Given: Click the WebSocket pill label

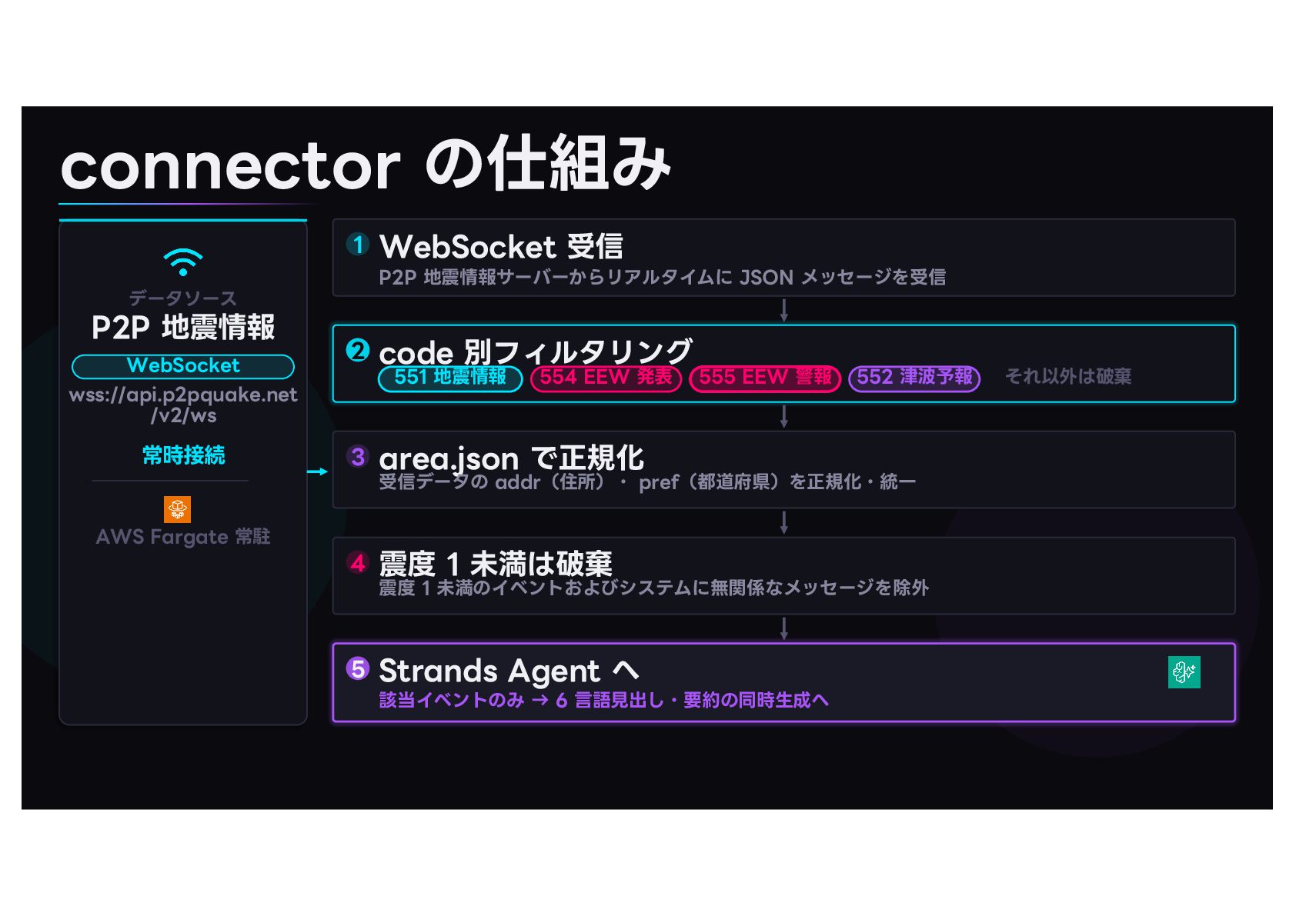Looking at the screenshot, I should (183, 366).
